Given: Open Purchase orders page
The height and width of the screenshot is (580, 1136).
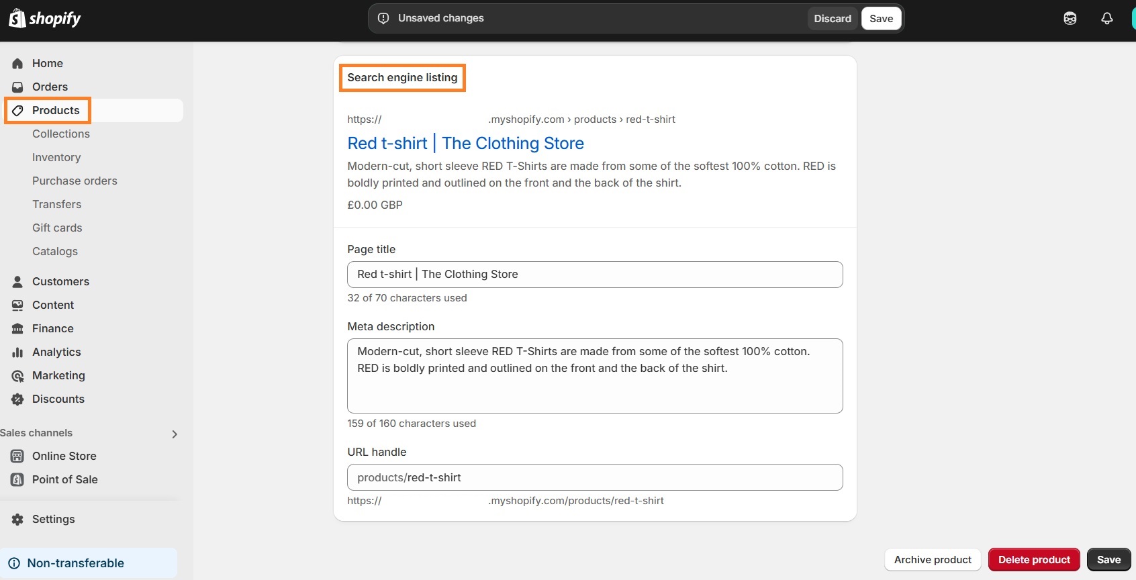Looking at the screenshot, I should tap(75, 181).
